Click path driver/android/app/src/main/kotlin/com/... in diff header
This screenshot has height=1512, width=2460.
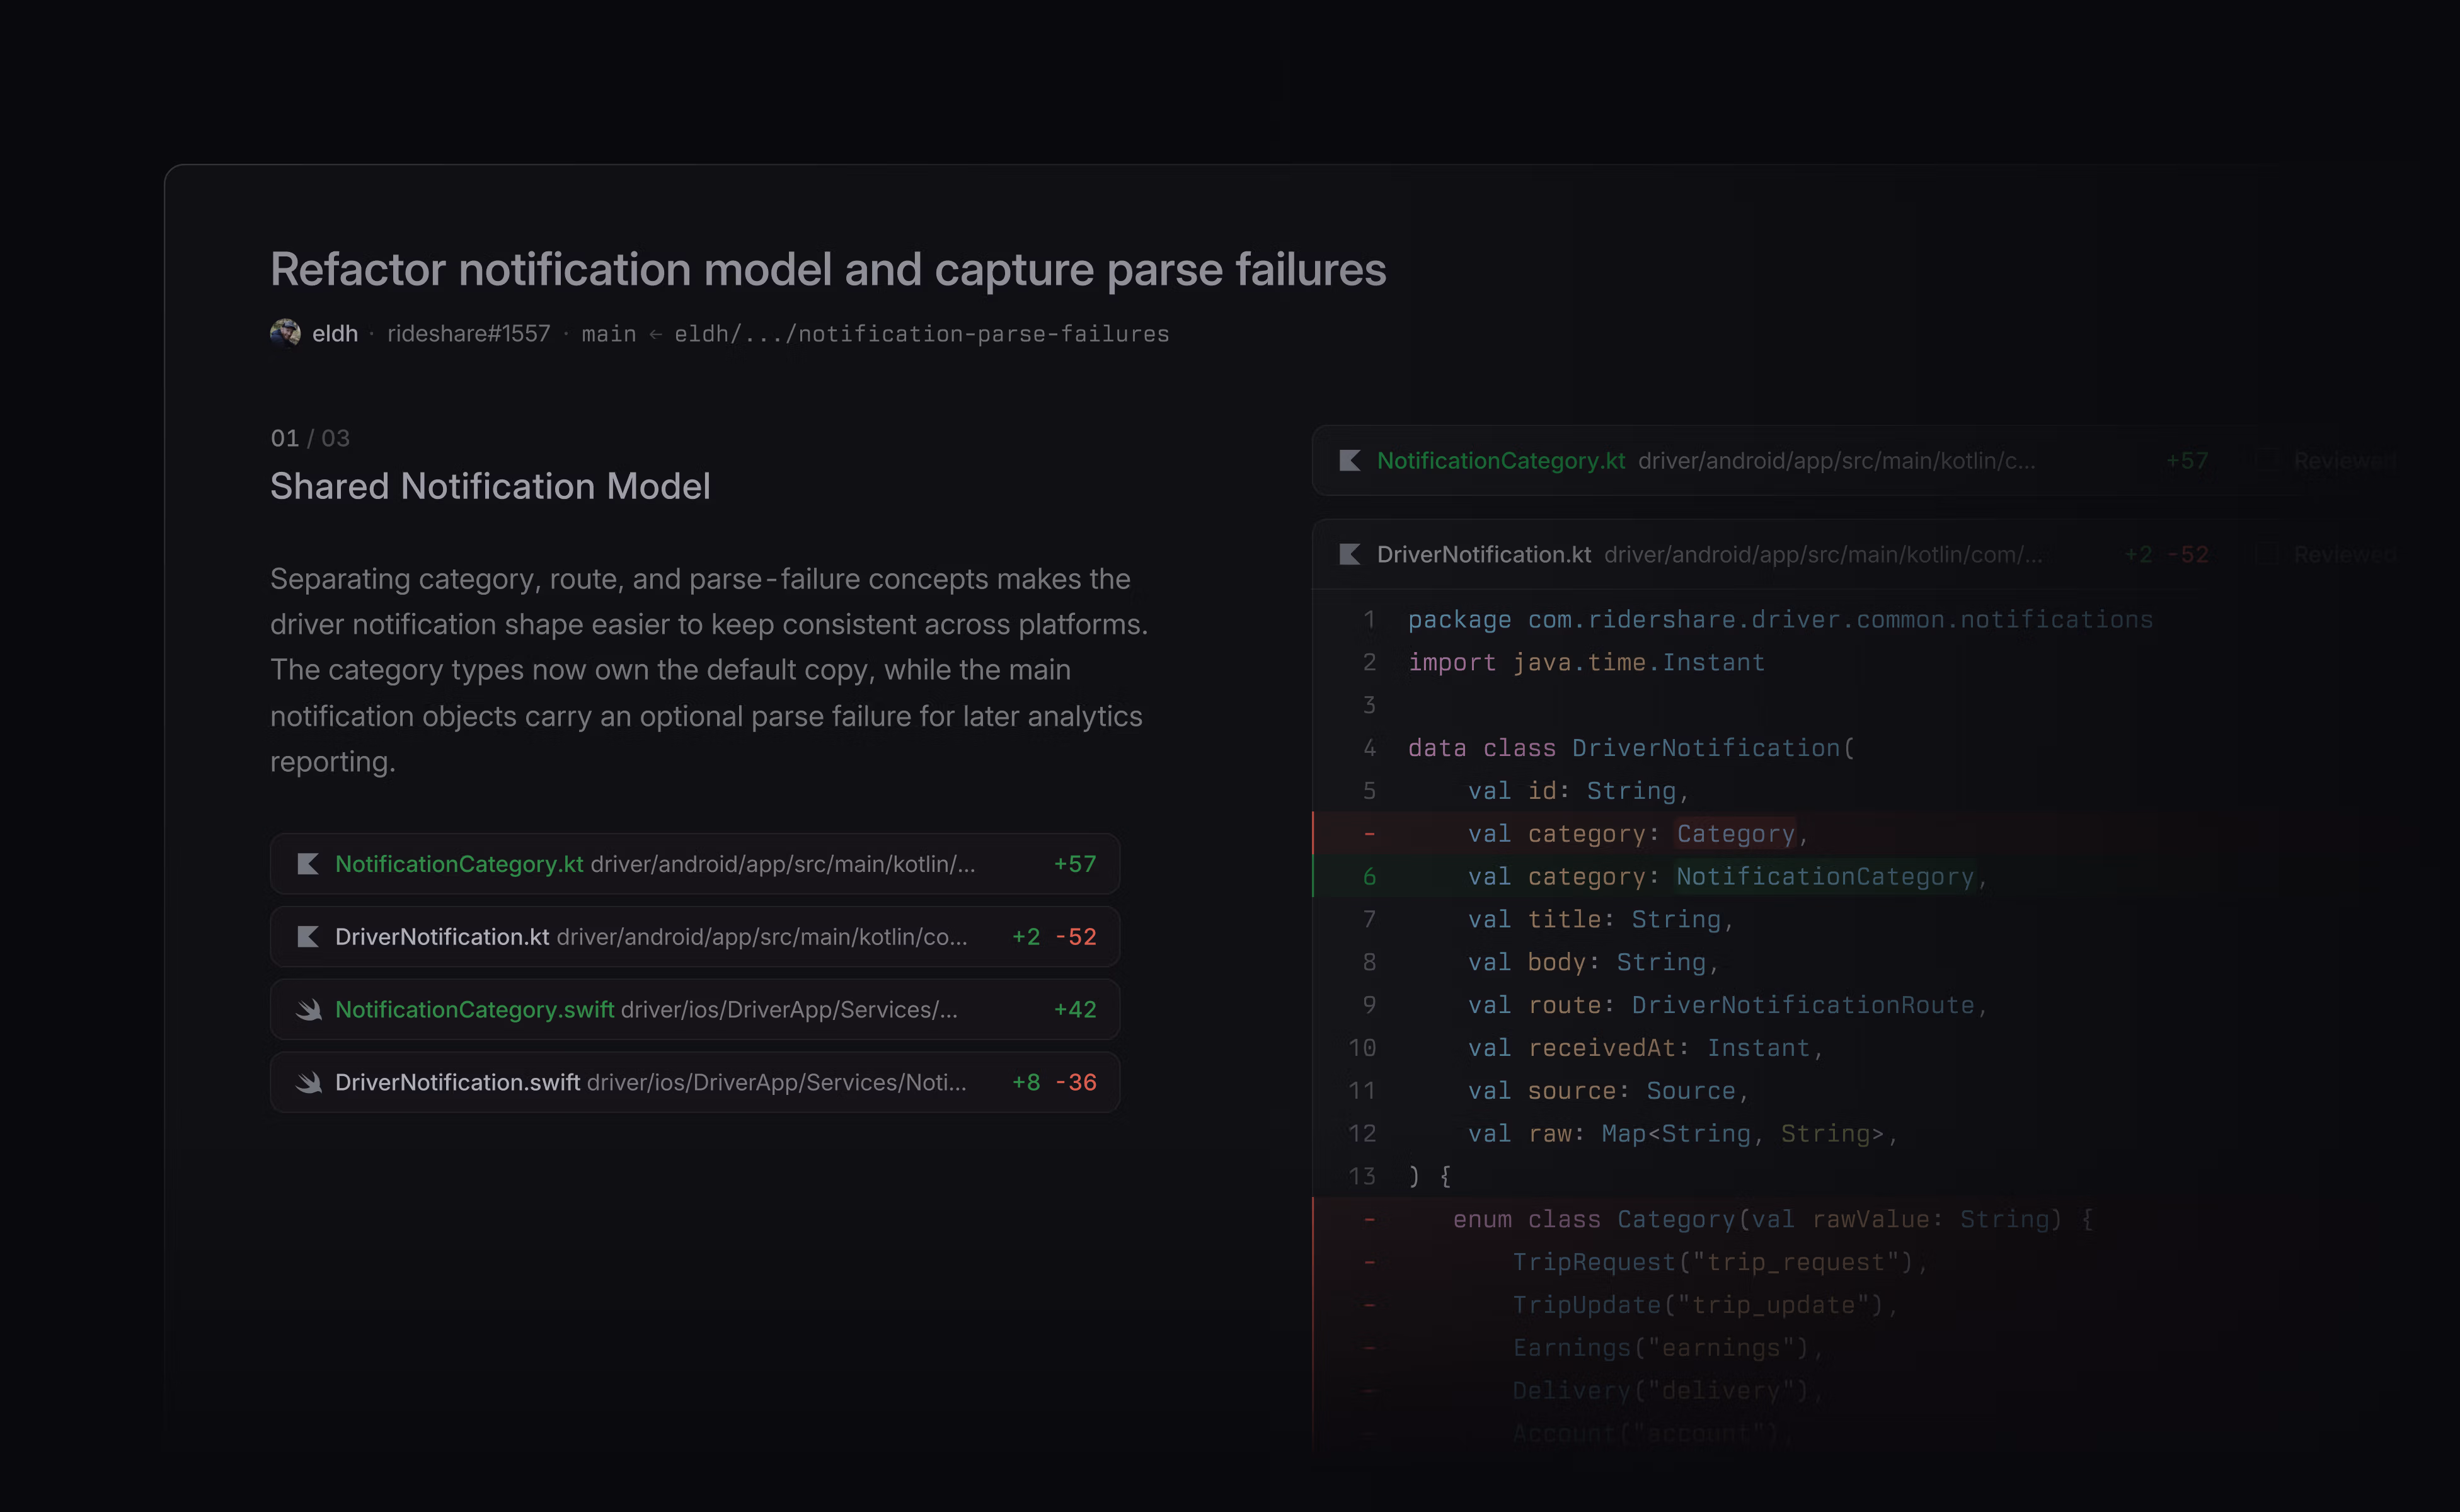1824,555
